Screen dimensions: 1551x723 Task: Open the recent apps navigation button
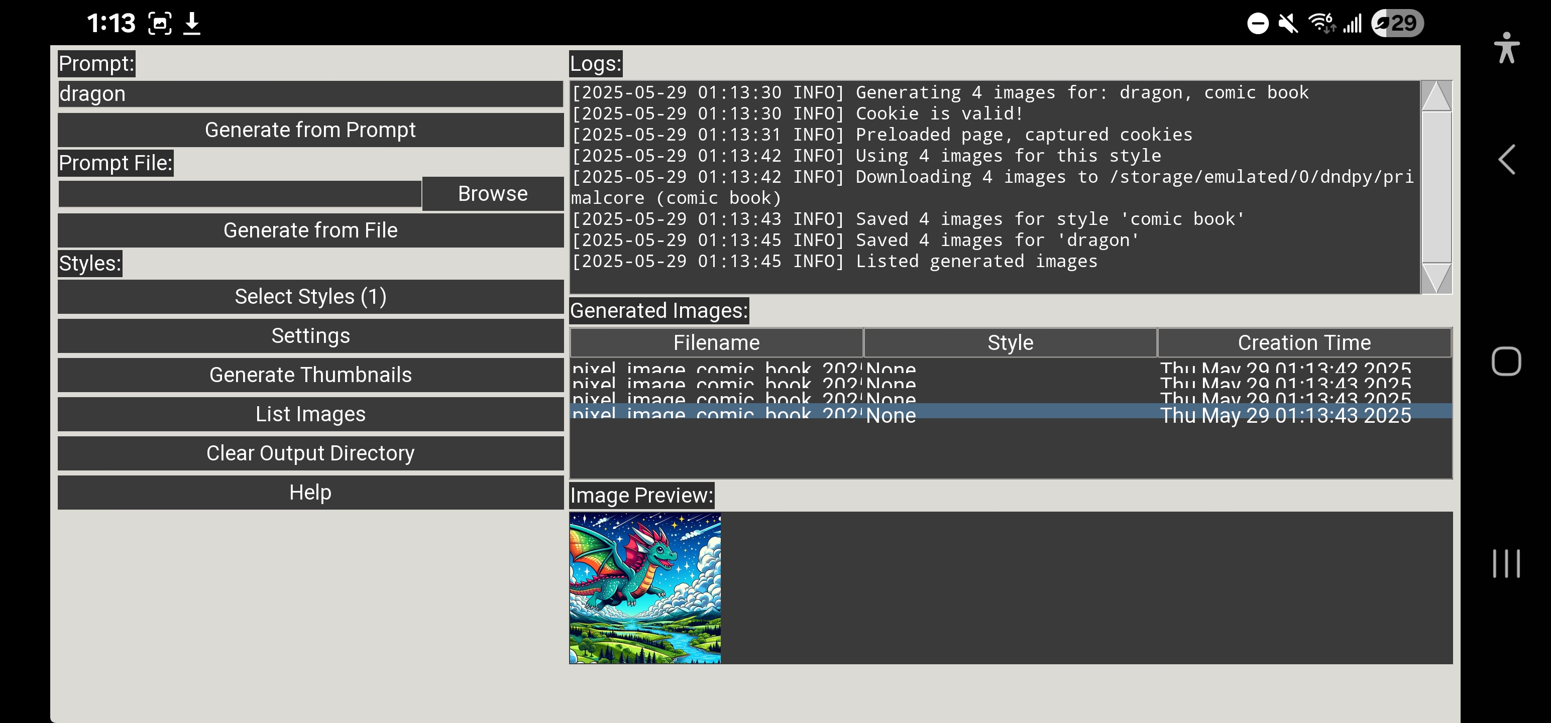1506,563
